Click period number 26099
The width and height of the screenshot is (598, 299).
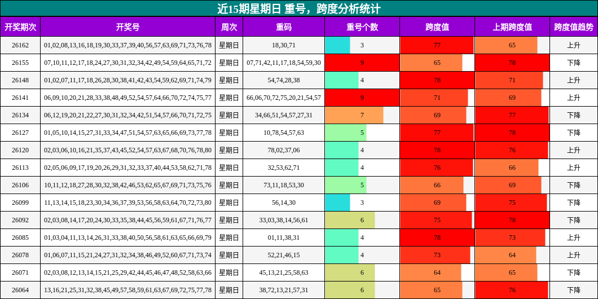(20, 203)
